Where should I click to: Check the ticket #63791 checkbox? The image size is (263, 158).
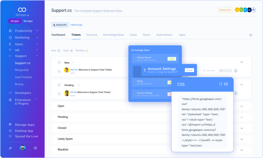click(x=59, y=71)
